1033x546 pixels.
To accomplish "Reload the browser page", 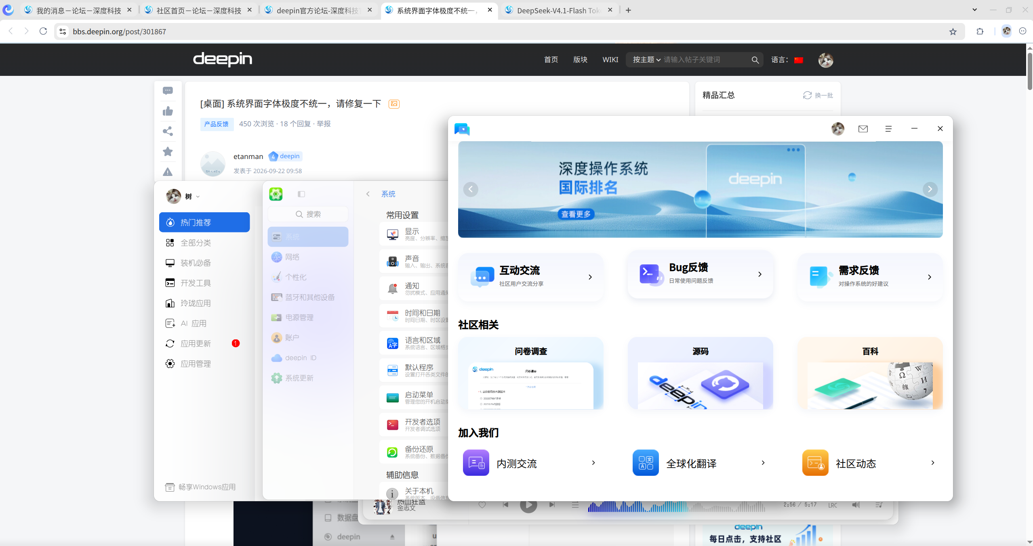I will click(x=43, y=31).
